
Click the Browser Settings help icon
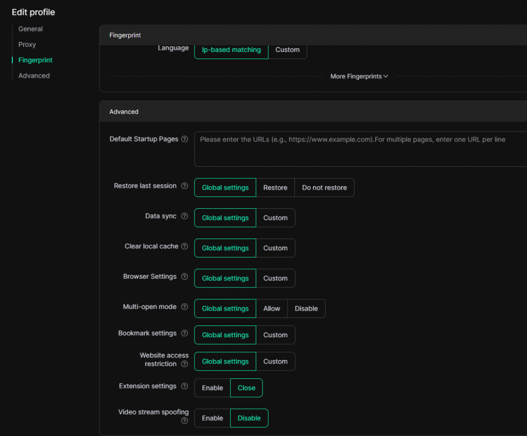click(185, 277)
